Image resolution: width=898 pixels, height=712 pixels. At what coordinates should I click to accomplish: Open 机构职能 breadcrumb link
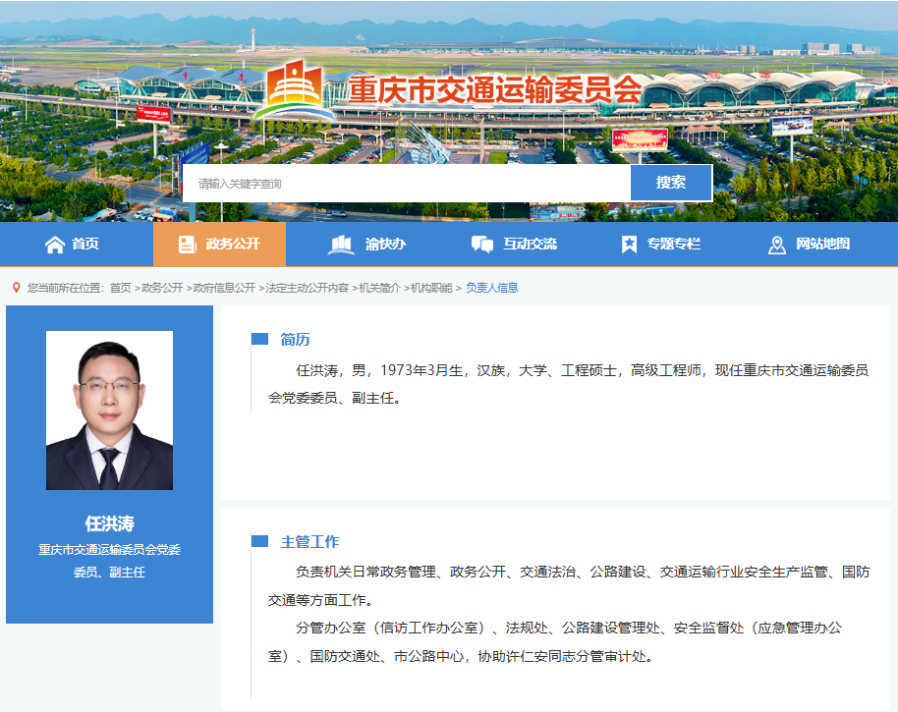(x=431, y=288)
